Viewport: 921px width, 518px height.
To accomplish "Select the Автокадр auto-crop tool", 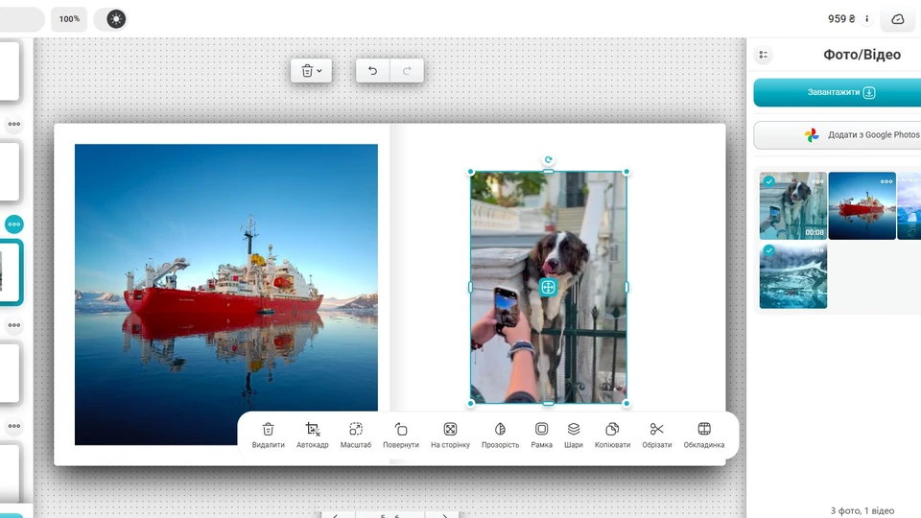I will coord(313,436).
